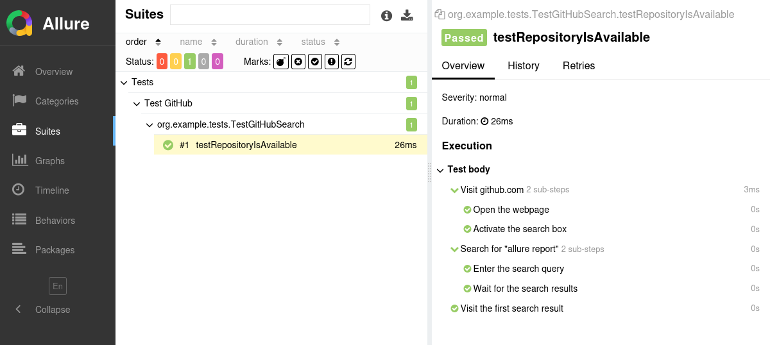This screenshot has height=345, width=770.
Task: Download the suites CSV
Action: click(407, 15)
